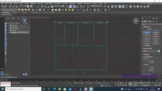Image resolution: width=162 pixels, height=91 pixels.
Task: Click the Zoom Extents navigation icon
Action: pos(157,83)
